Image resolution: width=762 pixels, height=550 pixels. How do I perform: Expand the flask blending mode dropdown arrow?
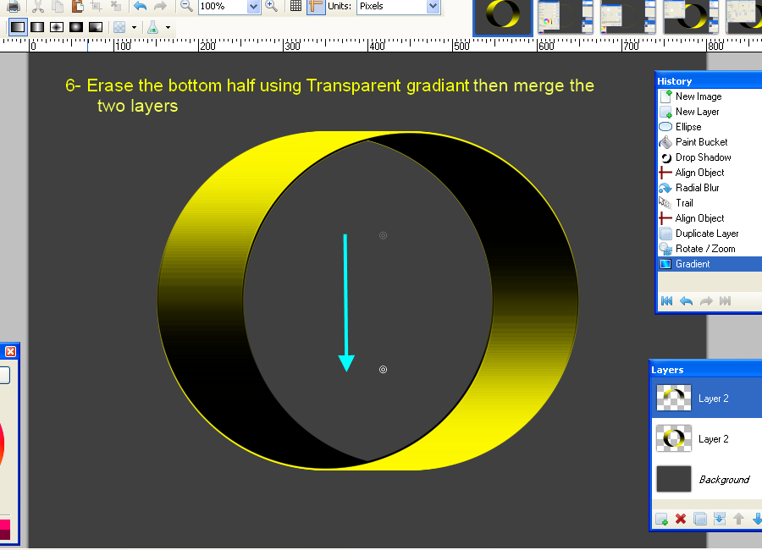[x=168, y=28]
